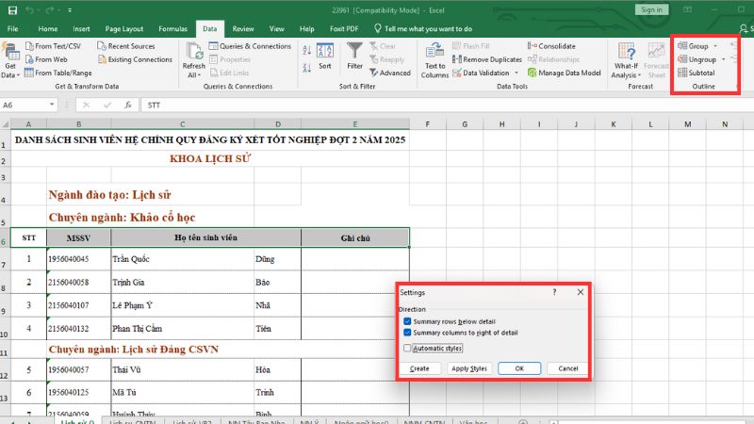Click the Consolidate icon

[x=533, y=46]
